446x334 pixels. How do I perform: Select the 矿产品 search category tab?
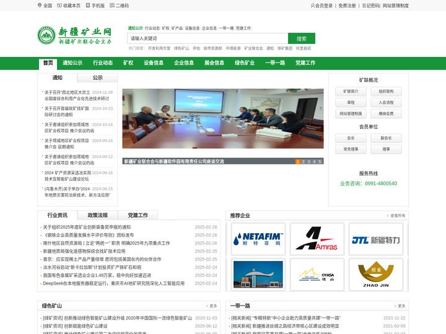point(177,28)
